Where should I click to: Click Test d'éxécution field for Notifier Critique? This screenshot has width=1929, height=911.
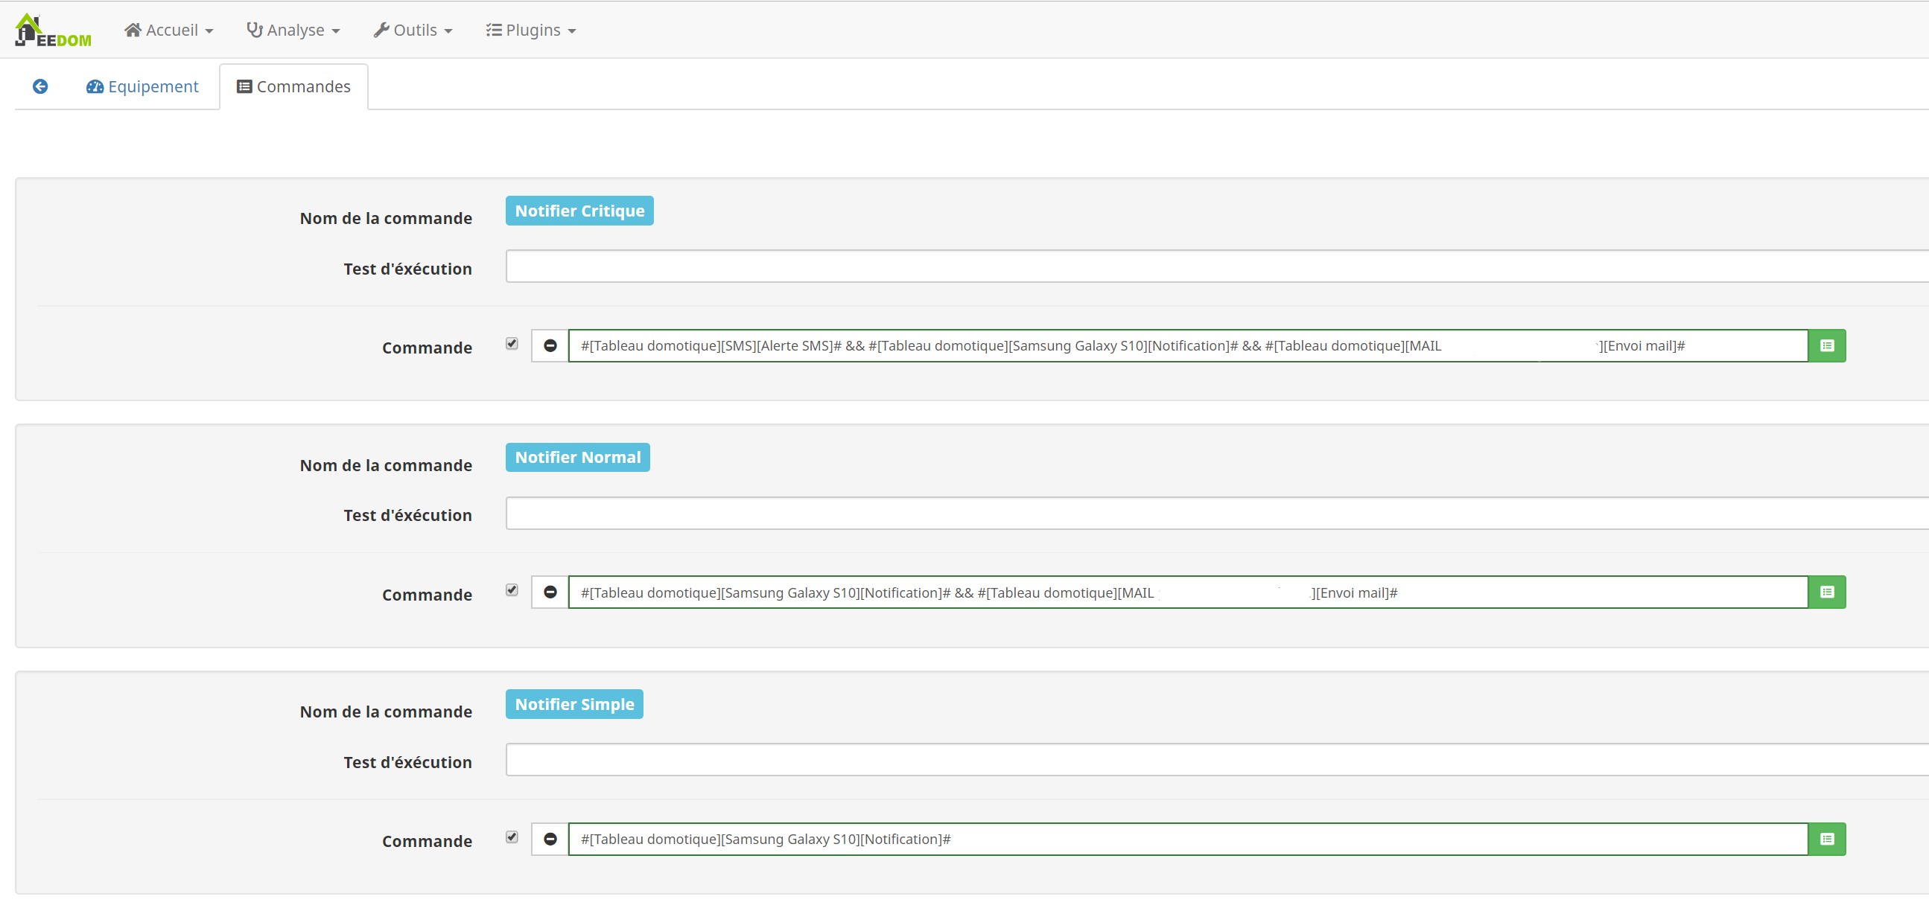point(1217,266)
